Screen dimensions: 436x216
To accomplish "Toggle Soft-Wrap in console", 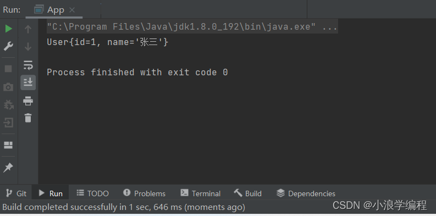I will 28,65.
